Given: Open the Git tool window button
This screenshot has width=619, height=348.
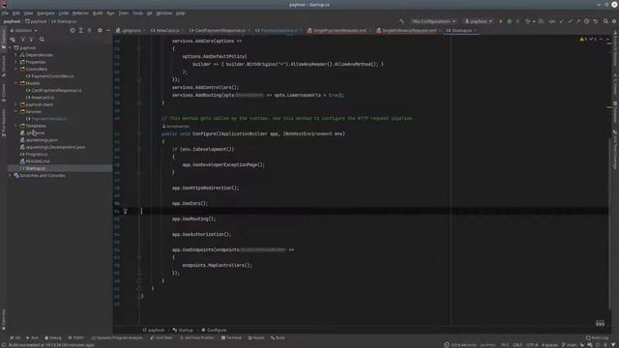Looking at the screenshot, I should pyautogui.click(x=15, y=338).
